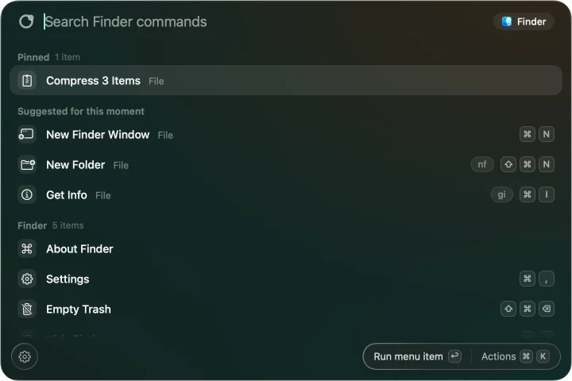Click the I key hint on Get Info row
Screen dimensions: 572x381
tap(546, 194)
